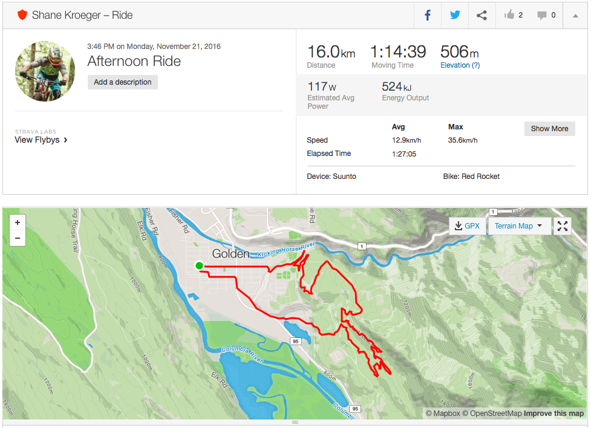This screenshot has height=428, width=591.
Task: Open the share options icon
Action: click(482, 16)
